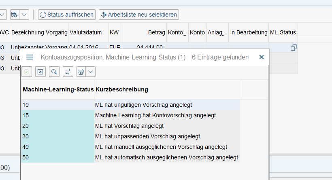Close the Machine-Learning-Status dialog
The width and height of the screenshot is (332, 180).
click(262, 57)
